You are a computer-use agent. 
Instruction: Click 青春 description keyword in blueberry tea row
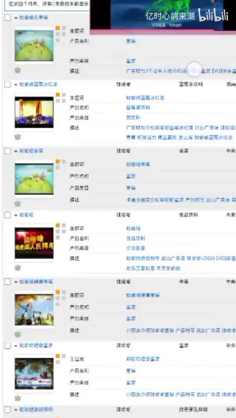point(131,138)
